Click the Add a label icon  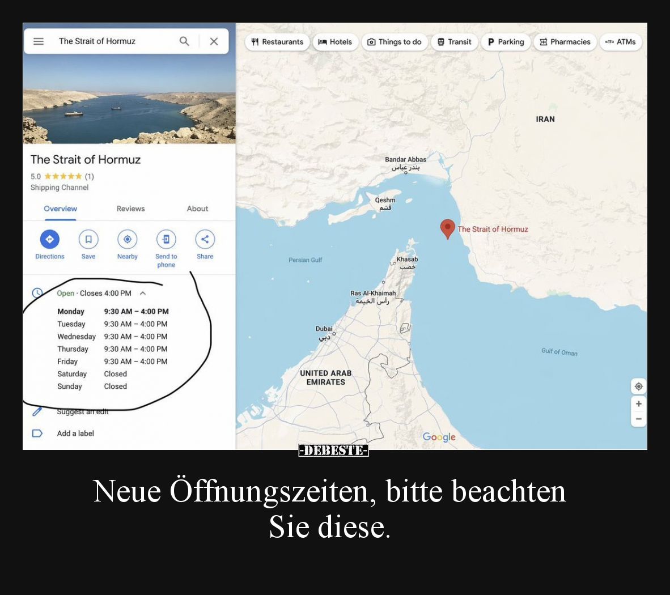click(x=37, y=433)
